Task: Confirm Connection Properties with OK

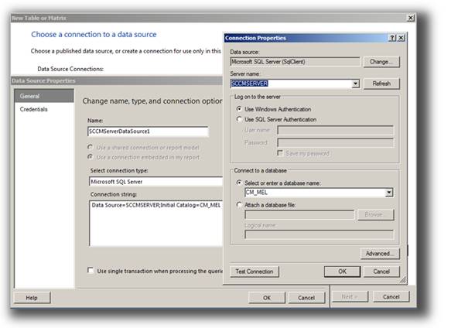Action: click(342, 272)
